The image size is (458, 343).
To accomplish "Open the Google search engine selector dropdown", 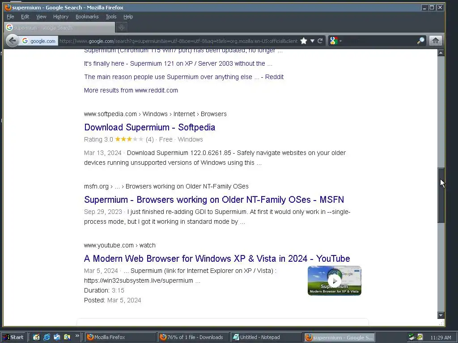I will click(x=335, y=41).
